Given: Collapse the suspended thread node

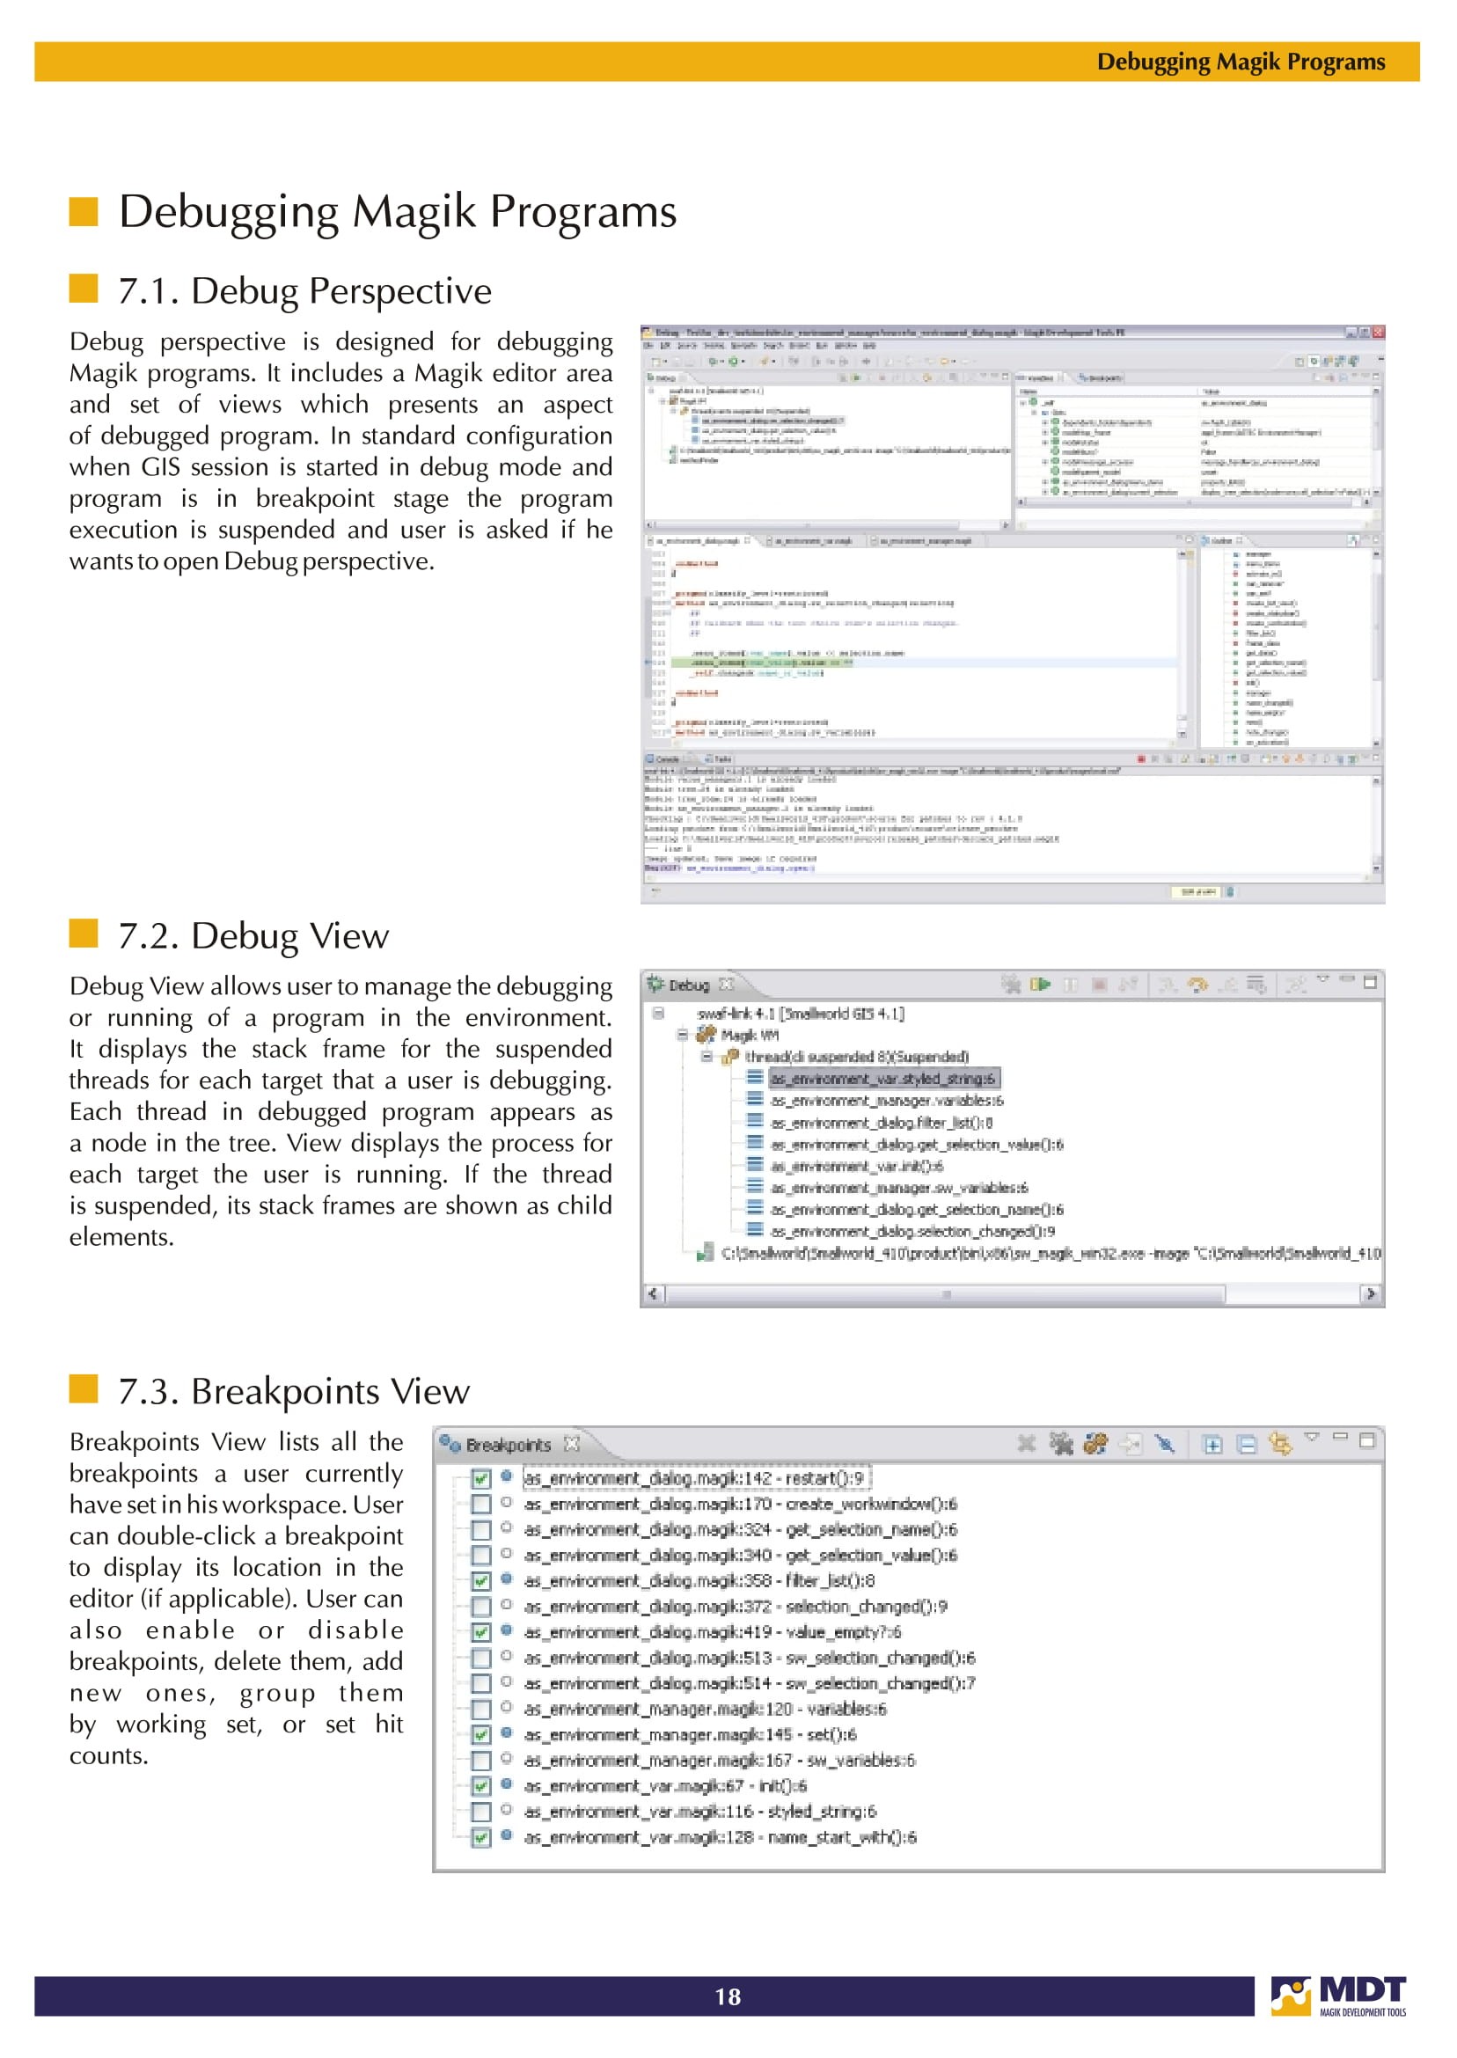Looking at the screenshot, I should (707, 1056).
